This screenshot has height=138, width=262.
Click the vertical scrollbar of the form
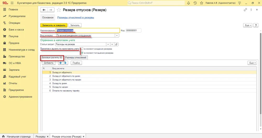(x=261, y=74)
